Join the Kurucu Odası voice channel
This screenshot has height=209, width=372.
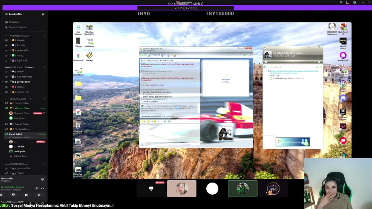[22, 103]
